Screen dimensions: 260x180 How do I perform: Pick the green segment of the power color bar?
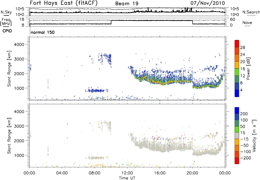click(237, 72)
